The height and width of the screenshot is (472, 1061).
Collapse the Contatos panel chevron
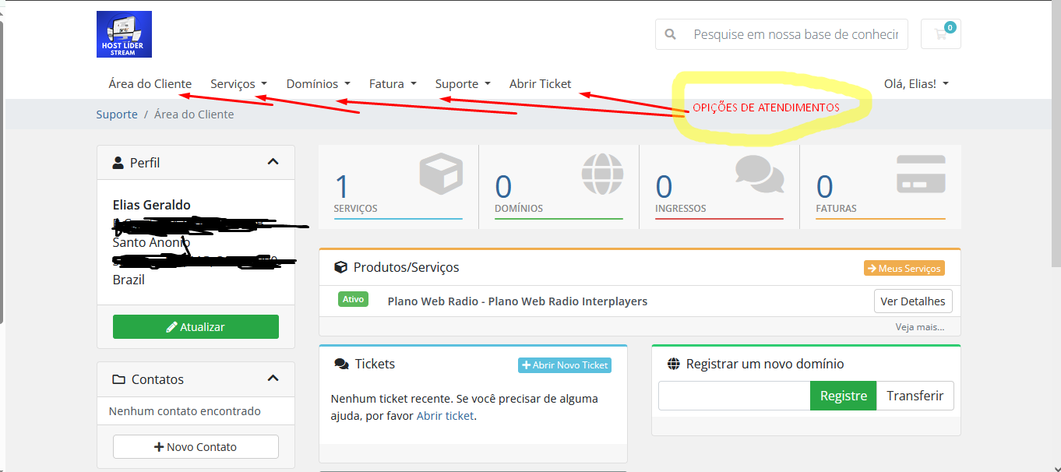(273, 379)
